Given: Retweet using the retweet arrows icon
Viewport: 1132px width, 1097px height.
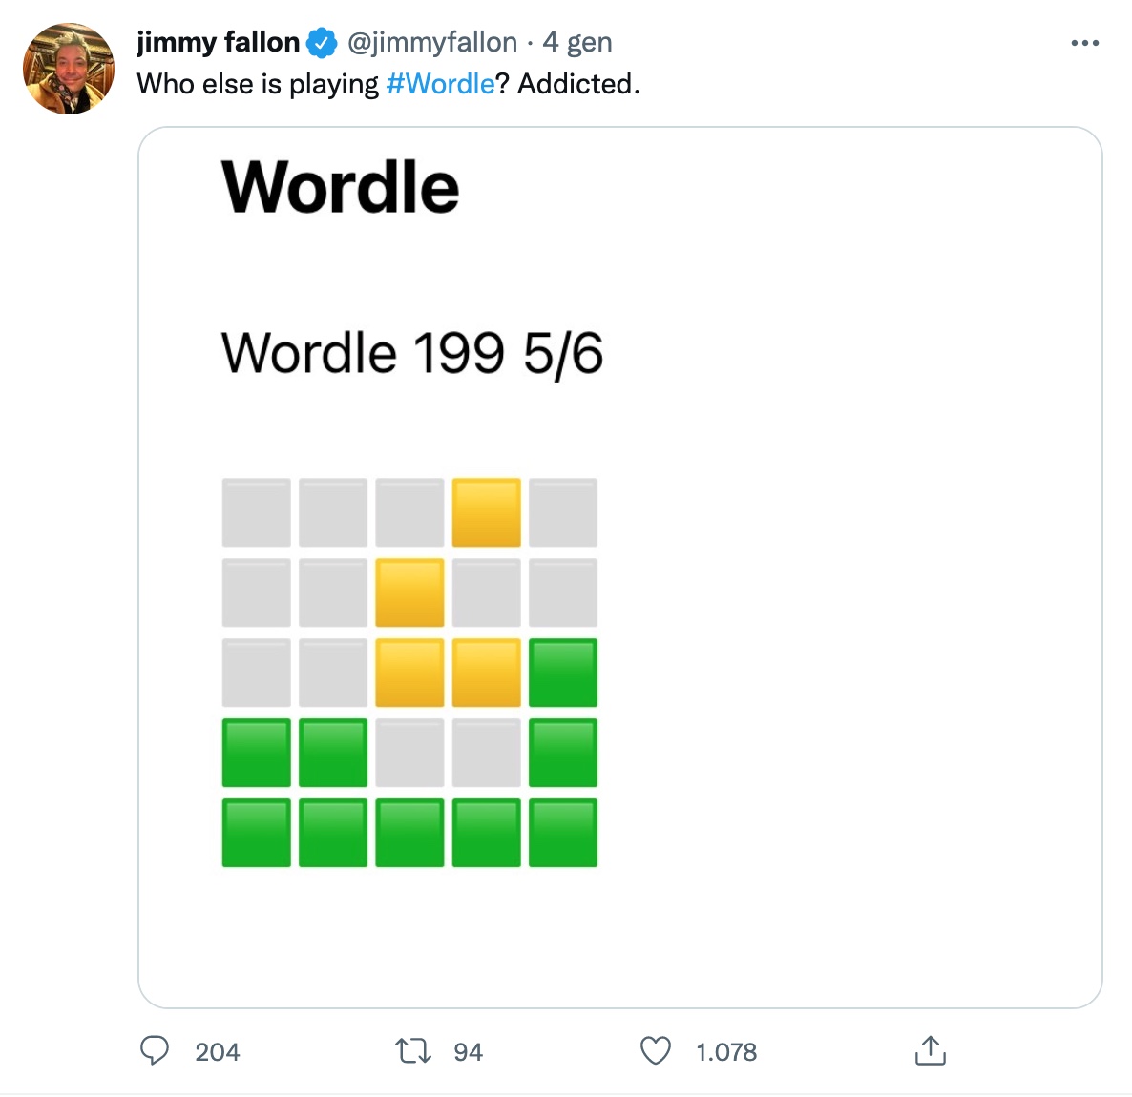Looking at the screenshot, I should click(413, 1051).
